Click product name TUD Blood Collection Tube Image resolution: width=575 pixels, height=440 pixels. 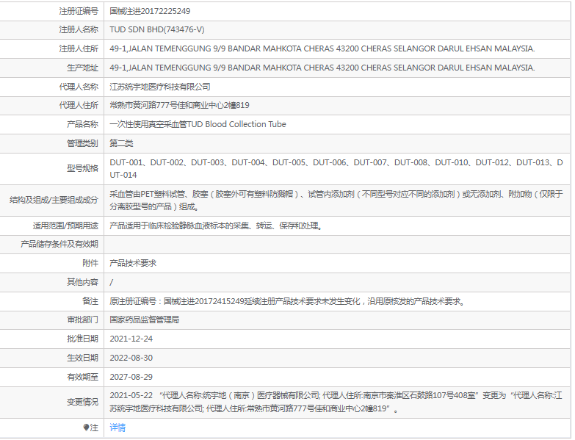(x=198, y=124)
